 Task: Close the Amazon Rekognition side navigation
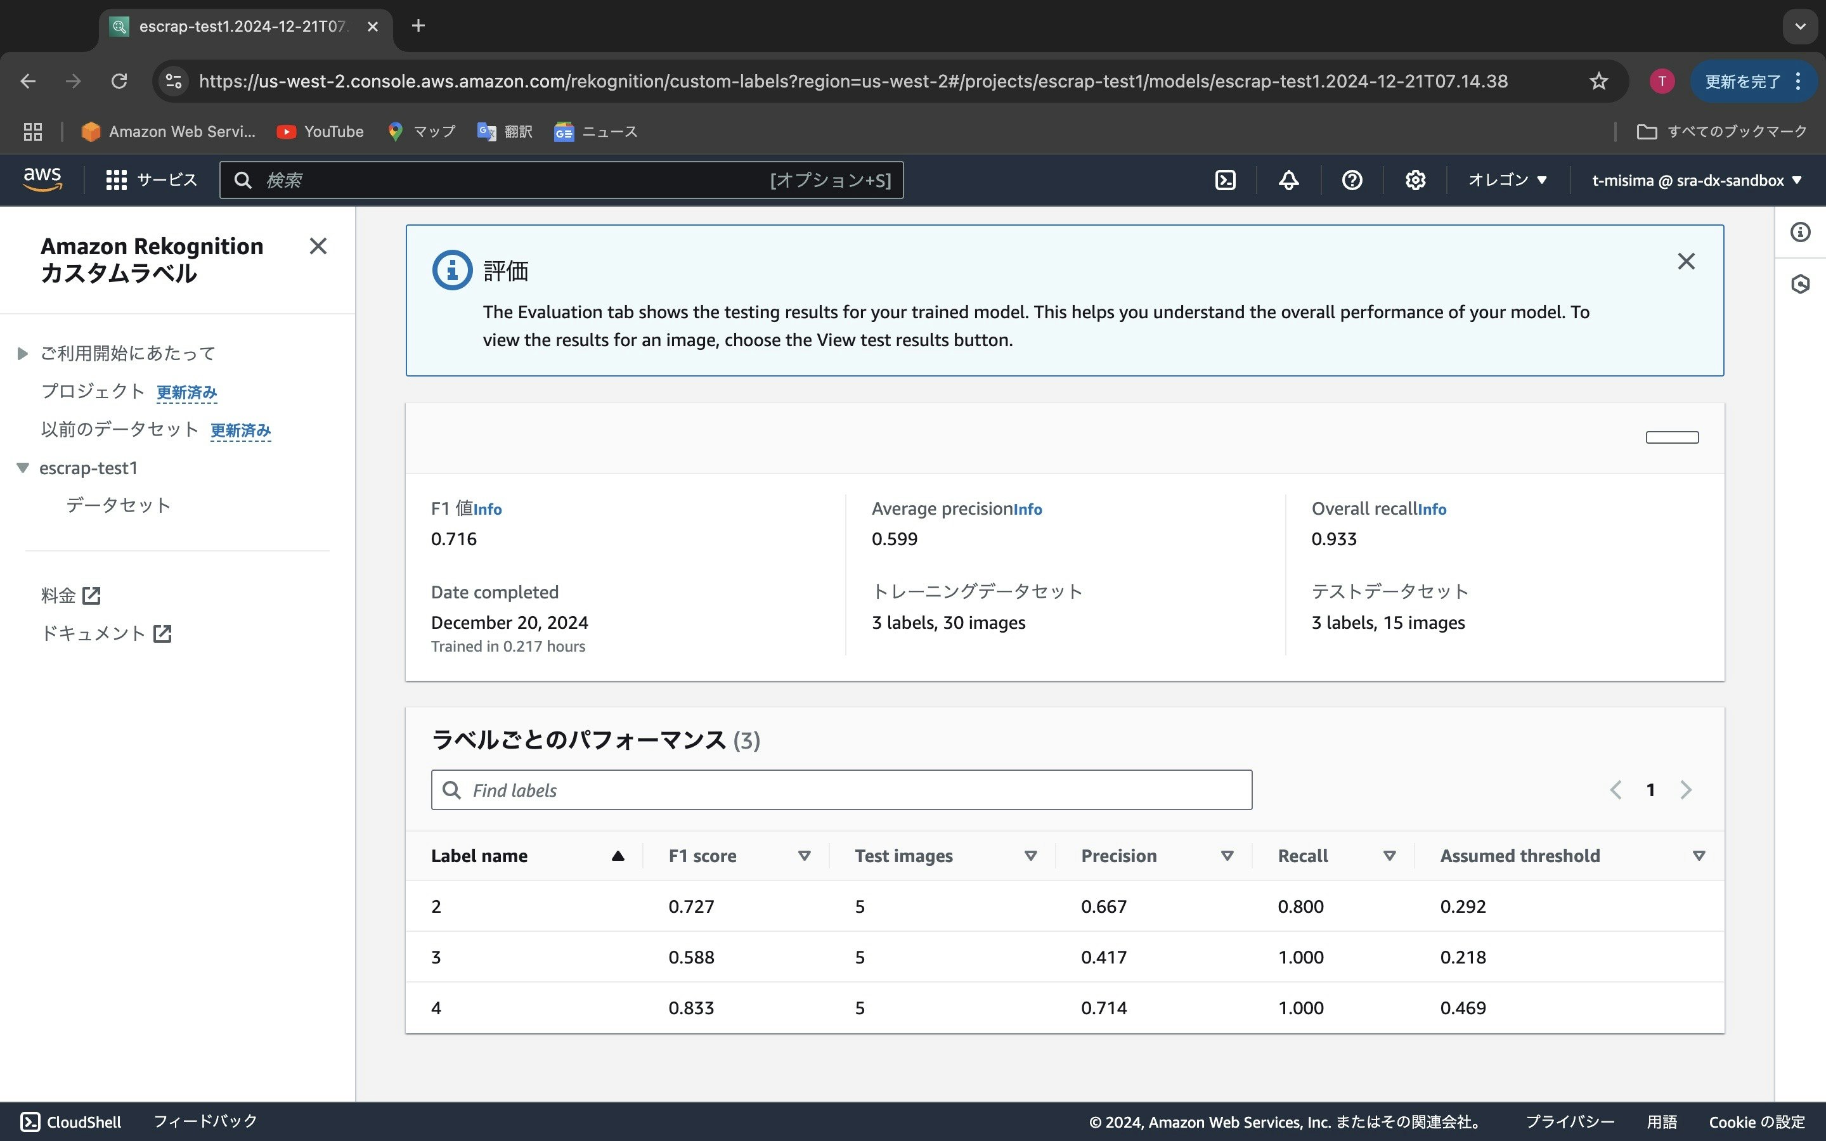point(318,246)
